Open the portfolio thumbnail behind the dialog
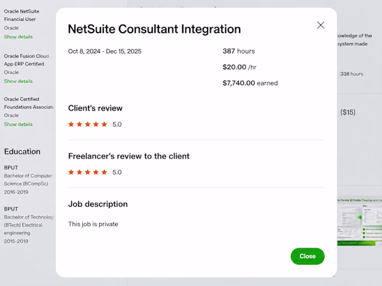This screenshot has height=286, width=382. coord(360,221)
